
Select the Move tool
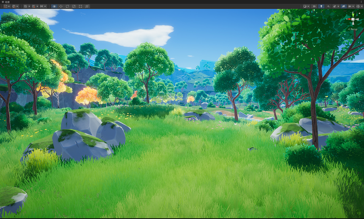point(61,6)
